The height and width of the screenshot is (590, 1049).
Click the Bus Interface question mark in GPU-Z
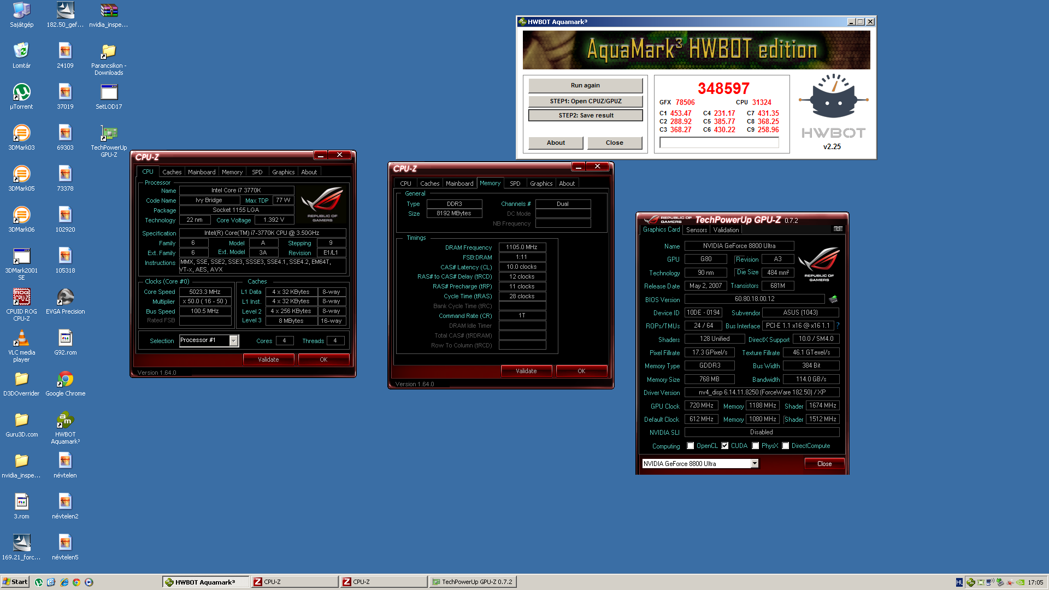coord(838,326)
